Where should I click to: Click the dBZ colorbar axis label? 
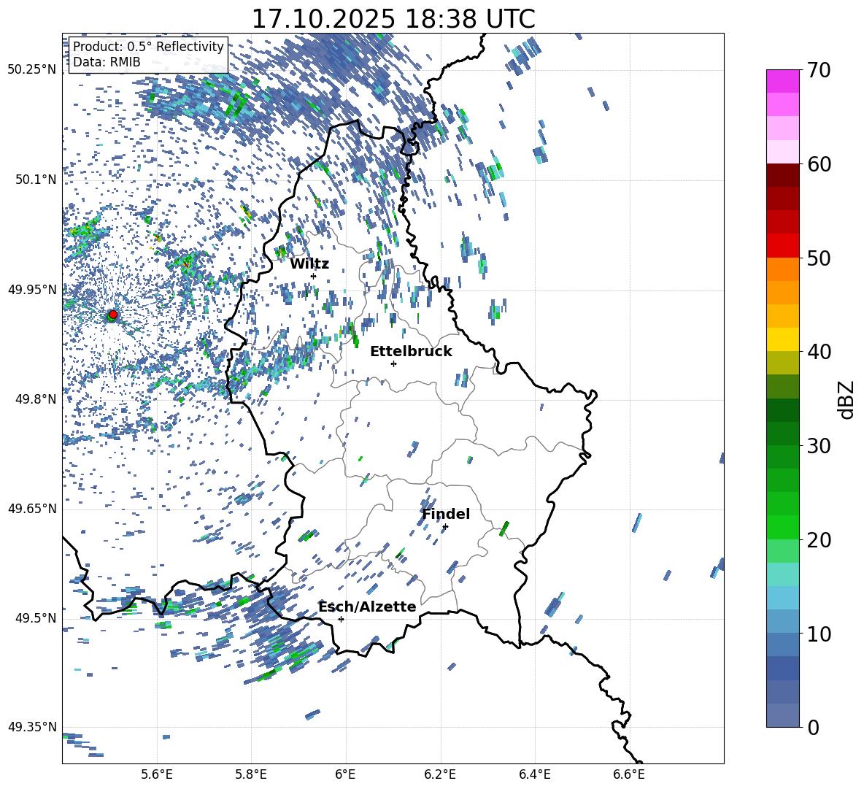846,399
